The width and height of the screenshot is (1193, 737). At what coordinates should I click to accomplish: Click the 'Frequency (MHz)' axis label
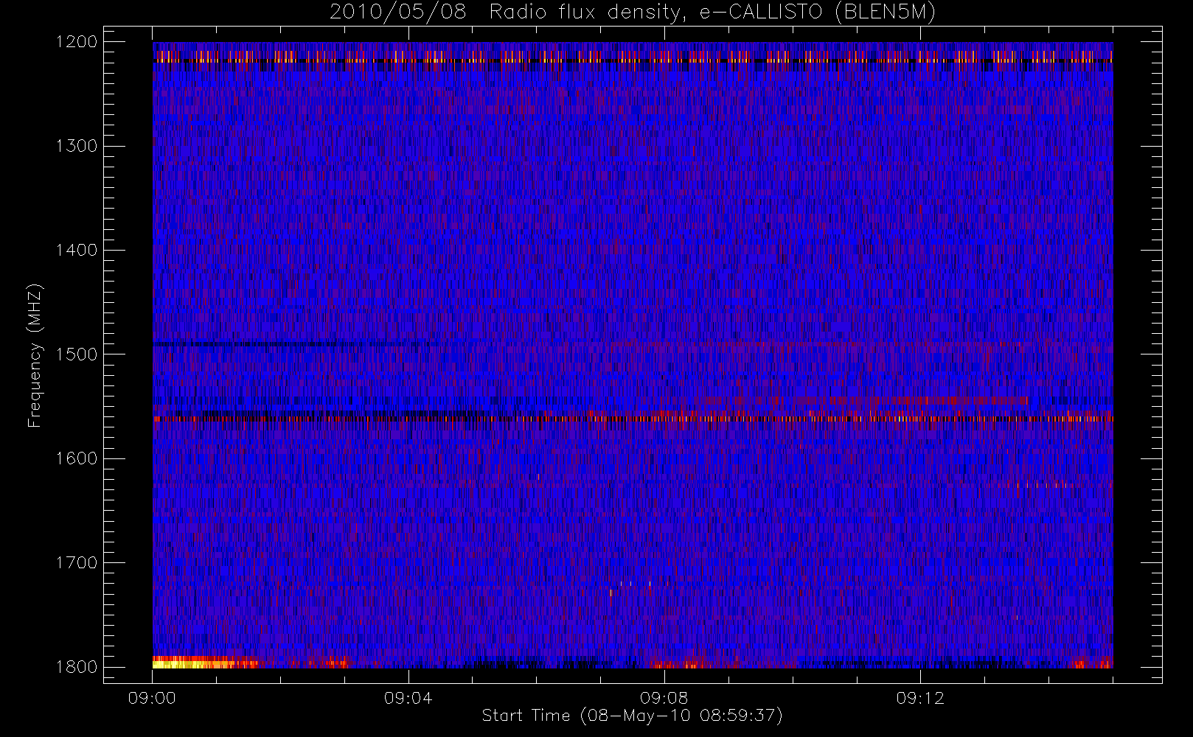pos(35,355)
